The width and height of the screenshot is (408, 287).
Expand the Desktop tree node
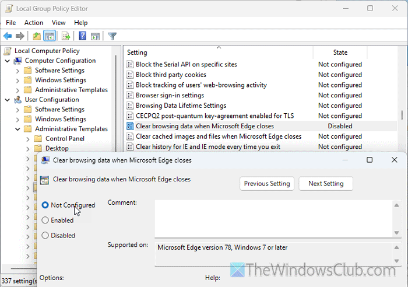(x=28, y=149)
